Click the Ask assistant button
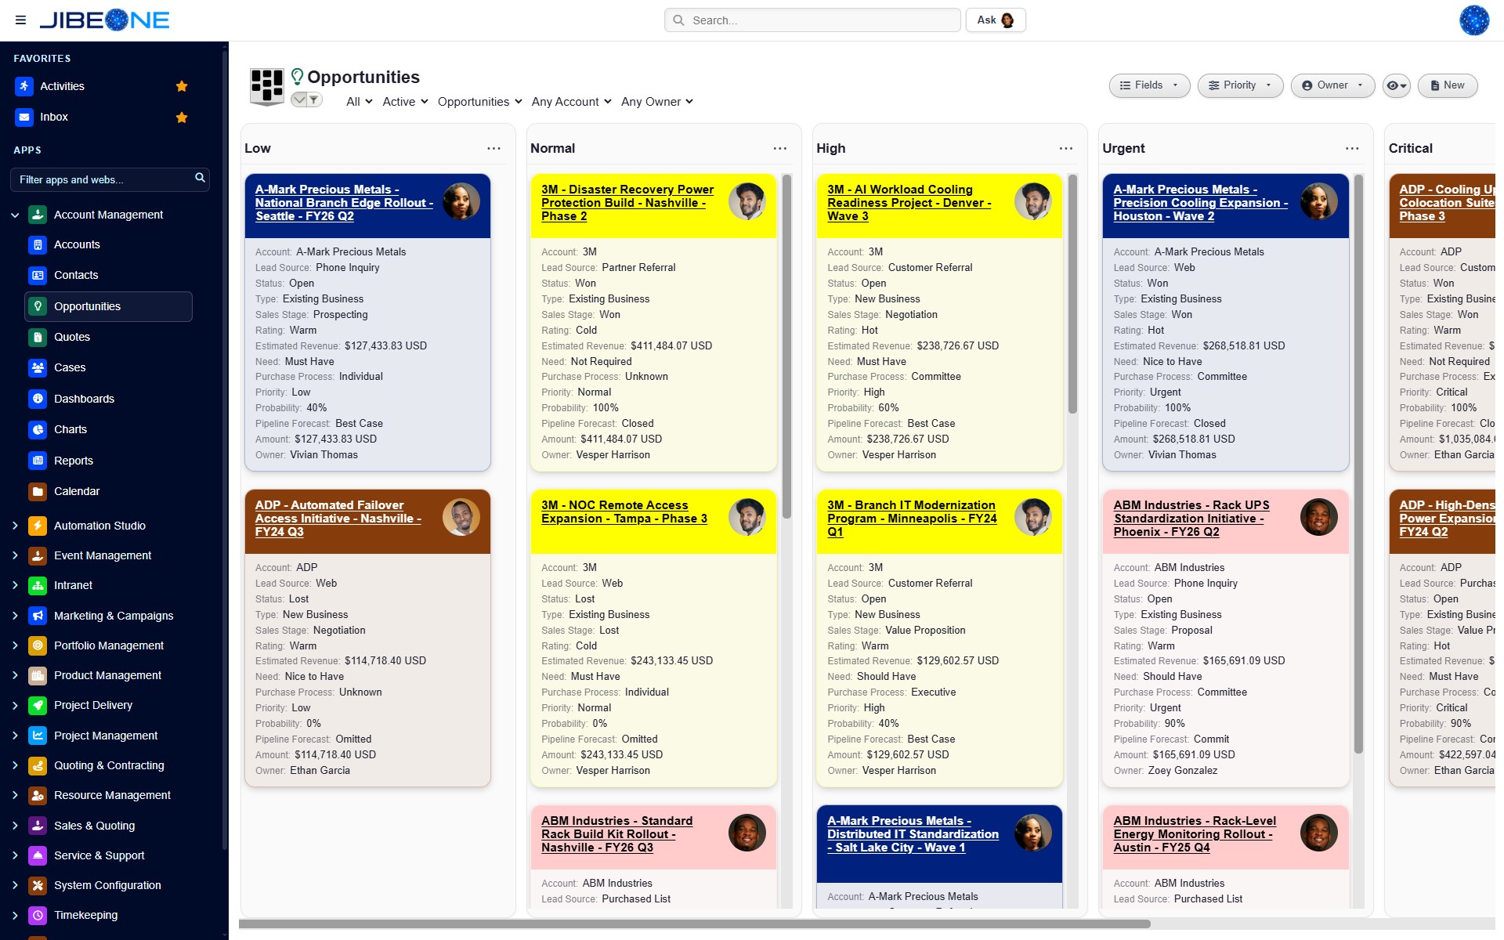 click(x=996, y=20)
